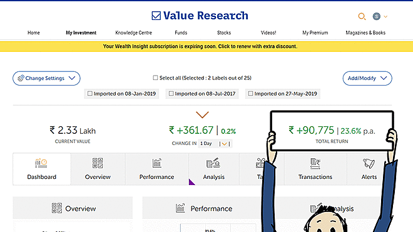The image size is (413, 232).
Task: Click the Dashboard tab icon
Action: click(41, 163)
